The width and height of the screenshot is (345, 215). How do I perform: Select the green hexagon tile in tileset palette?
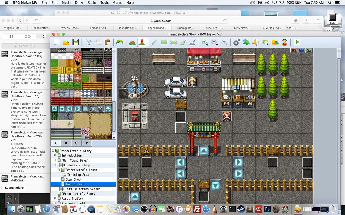(54, 116)
